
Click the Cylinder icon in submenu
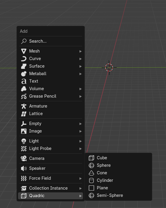91,180
